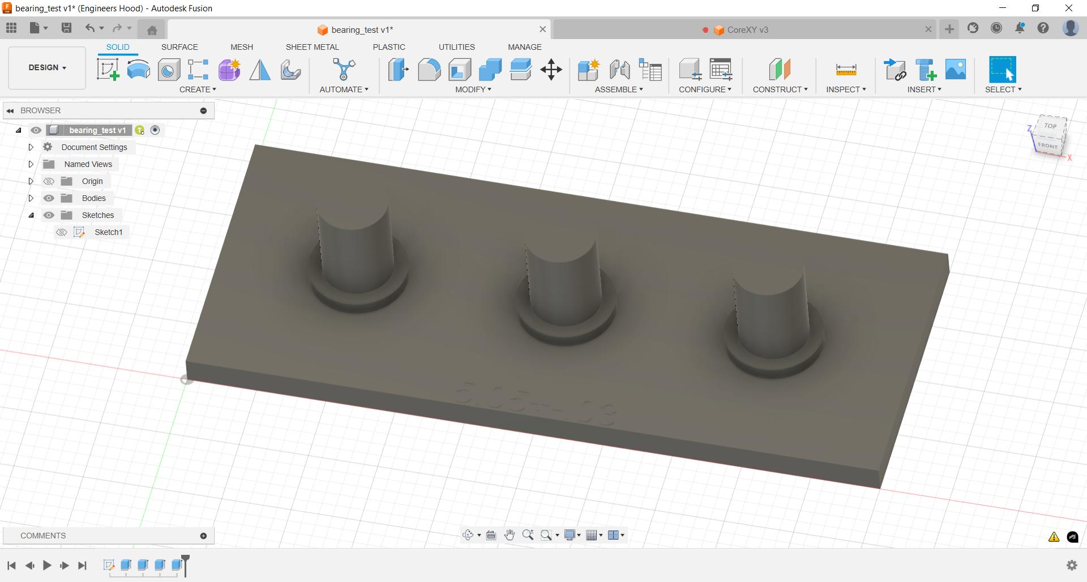Image resolution: width=1087 pixels, height=582 pixels.
Task: Expand the Document Settings node
Action: pos(31,147)
